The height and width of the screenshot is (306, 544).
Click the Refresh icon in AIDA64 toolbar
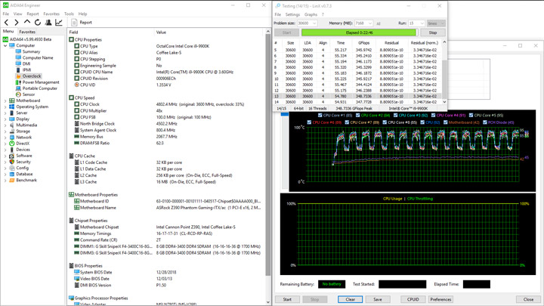(x=37, y=23)
